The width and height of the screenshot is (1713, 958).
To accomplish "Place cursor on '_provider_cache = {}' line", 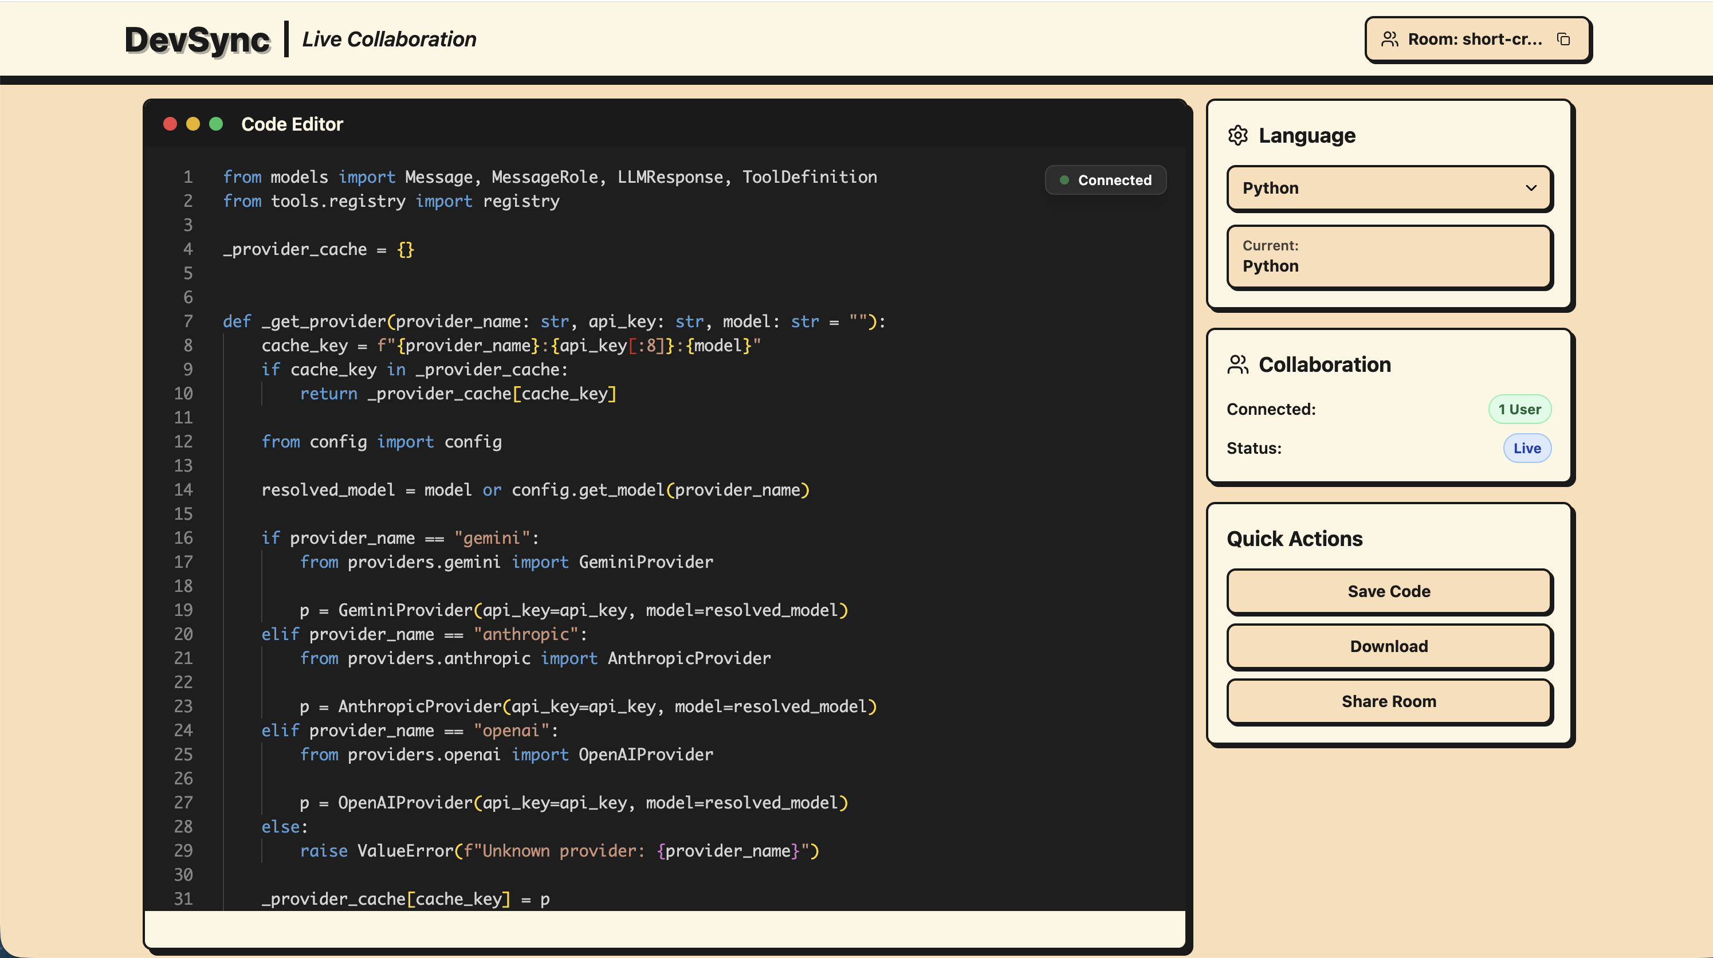I will tap(319, 250).
